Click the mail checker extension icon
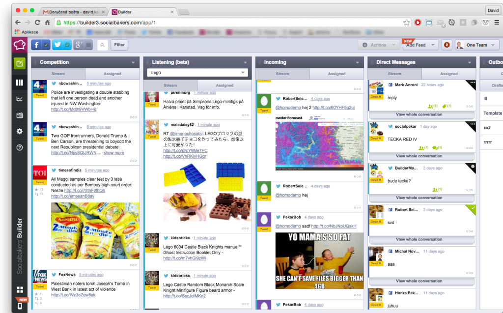Image resolution: width=503 pixels, height=313 pixels. 441,23
